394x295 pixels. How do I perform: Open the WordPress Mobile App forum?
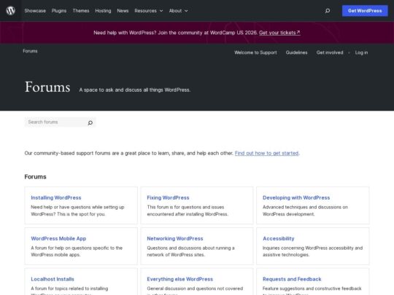58,239
